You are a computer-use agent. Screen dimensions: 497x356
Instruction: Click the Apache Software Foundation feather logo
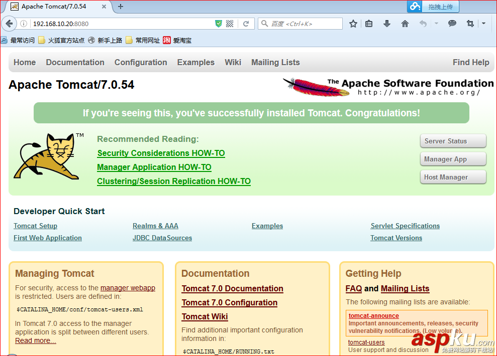pos(388,87)
